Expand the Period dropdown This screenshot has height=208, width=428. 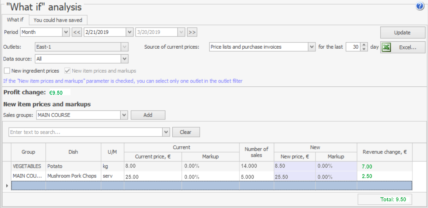[x=66, y=32]
